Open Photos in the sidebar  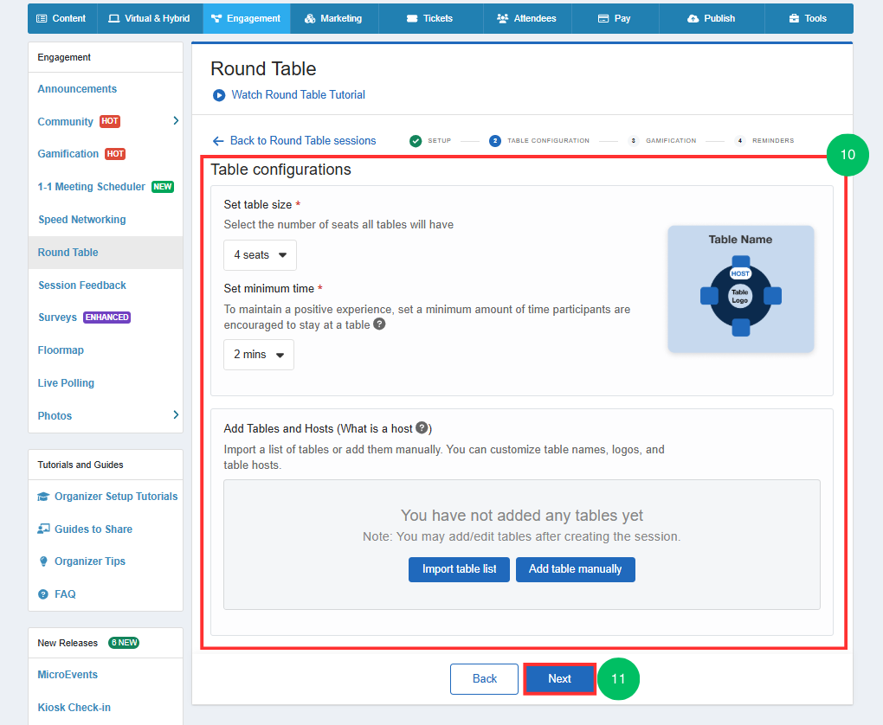55,416
